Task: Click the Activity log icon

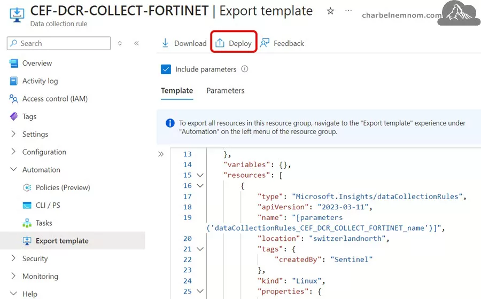Action: [14, 81]
